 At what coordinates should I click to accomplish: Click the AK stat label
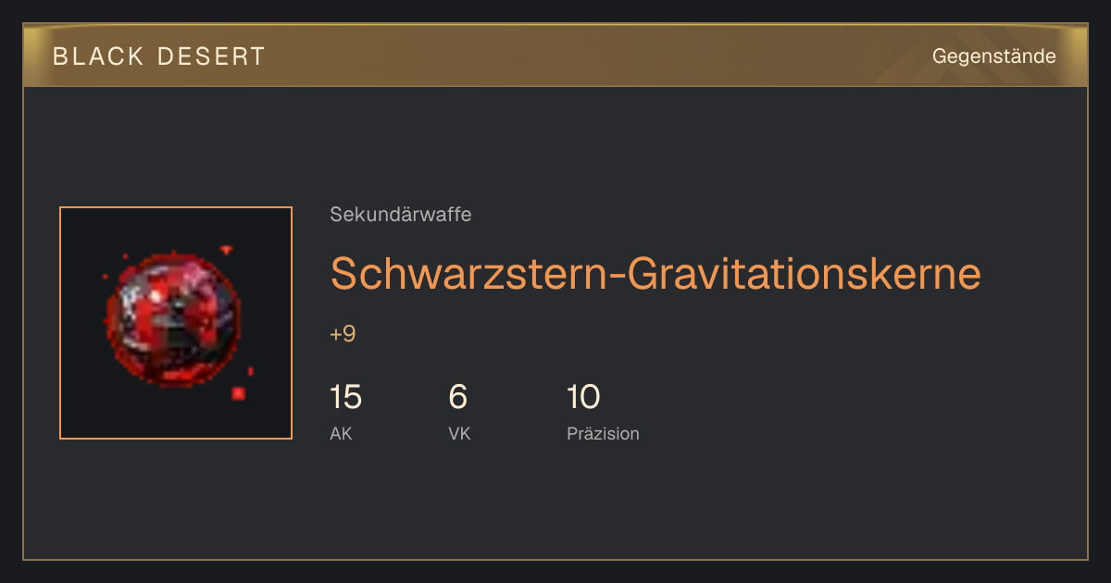[341, 433]
